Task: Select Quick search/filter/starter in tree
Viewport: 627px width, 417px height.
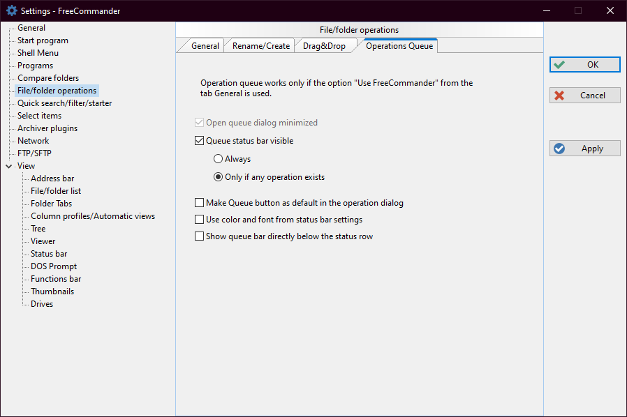Action: [64, 103]
